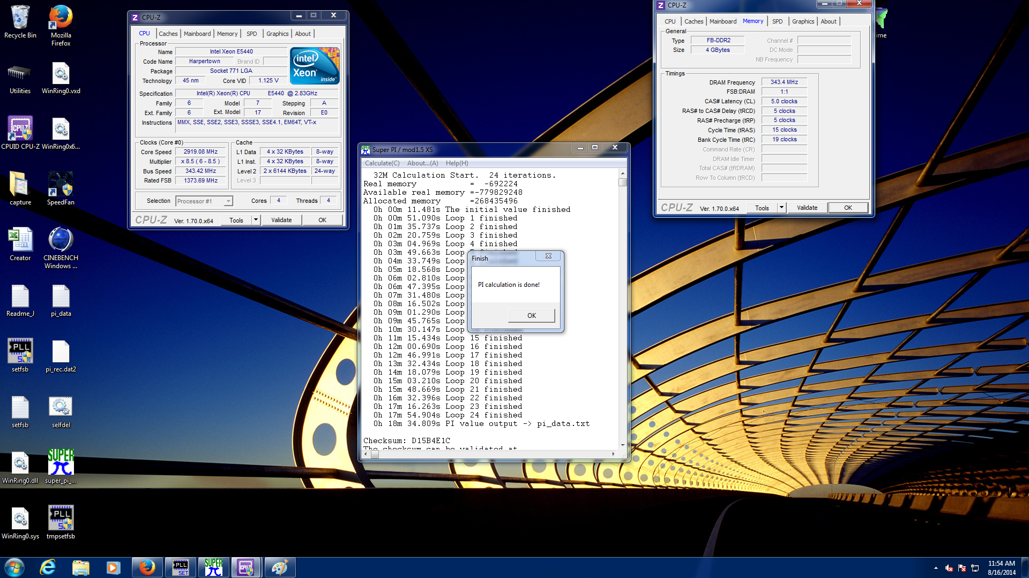The width and height of the screenshot is (1029, 578).
Task: Open the Creator Excel file icon
Action: coord(20,245)
